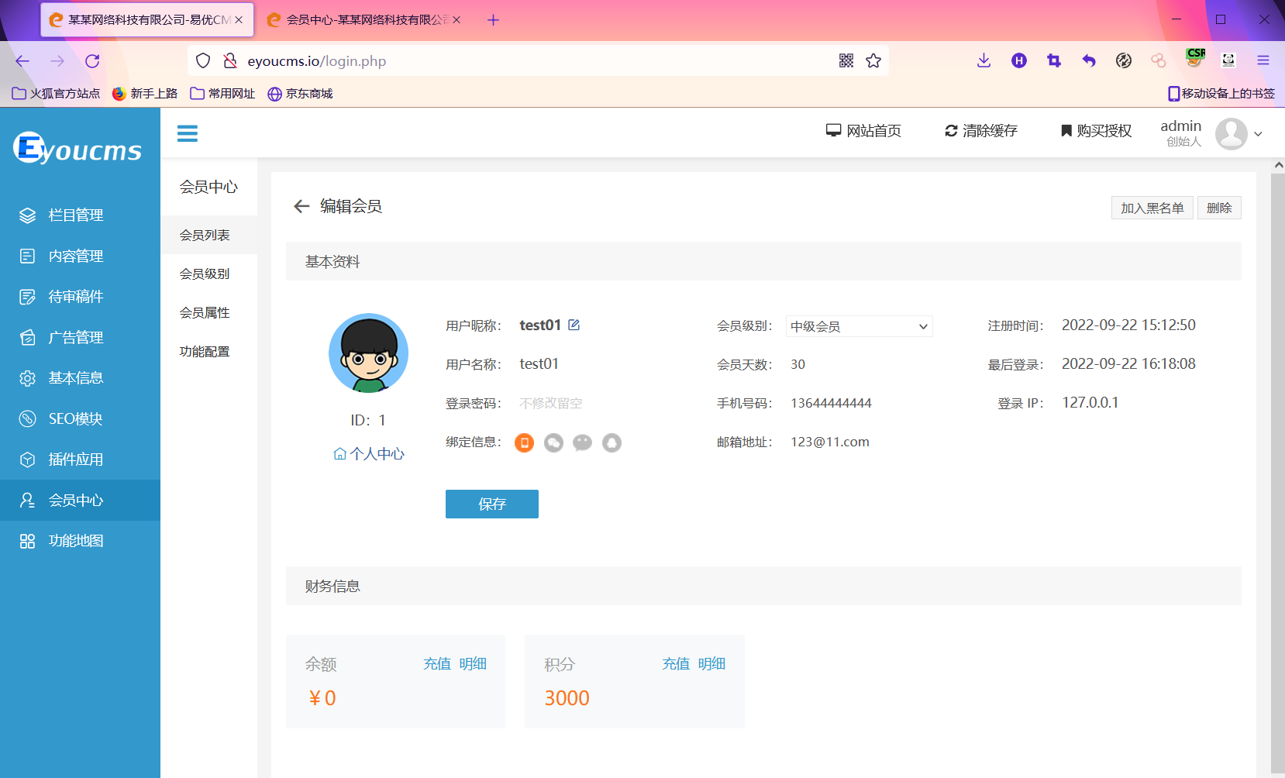This screenshot has height=778, width=1285.
Task: Open 基本信息 in the sidebar
Action: point(80,378)
